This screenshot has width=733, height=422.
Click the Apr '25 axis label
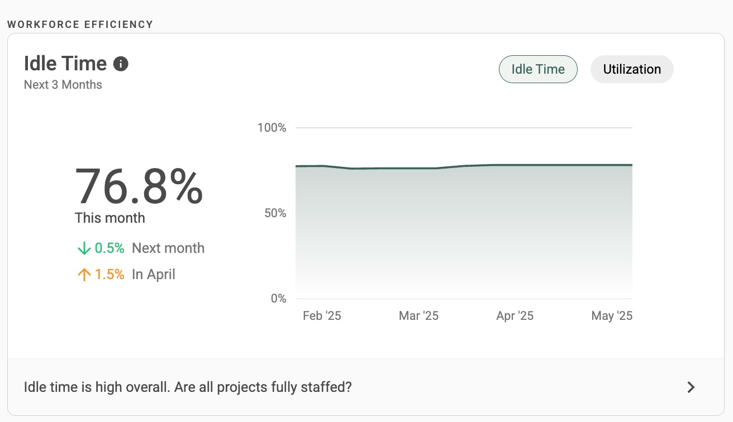click(515, 316)
